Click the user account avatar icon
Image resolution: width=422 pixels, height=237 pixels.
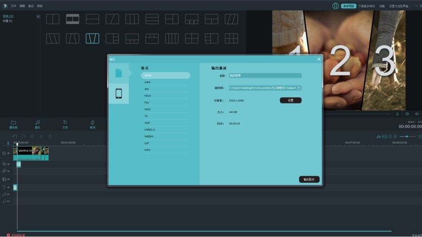(x=335, y=6)
